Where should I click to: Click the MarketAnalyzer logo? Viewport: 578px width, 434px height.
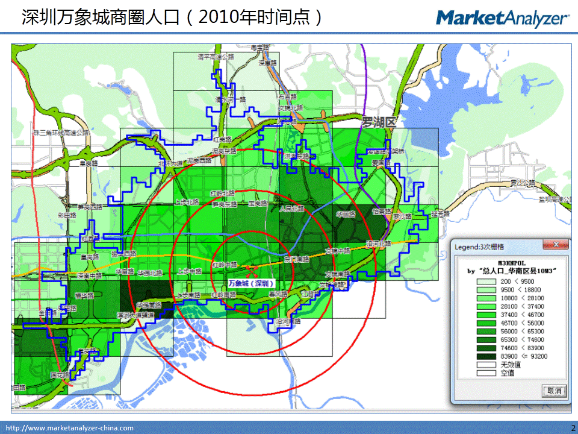point(502,18)
